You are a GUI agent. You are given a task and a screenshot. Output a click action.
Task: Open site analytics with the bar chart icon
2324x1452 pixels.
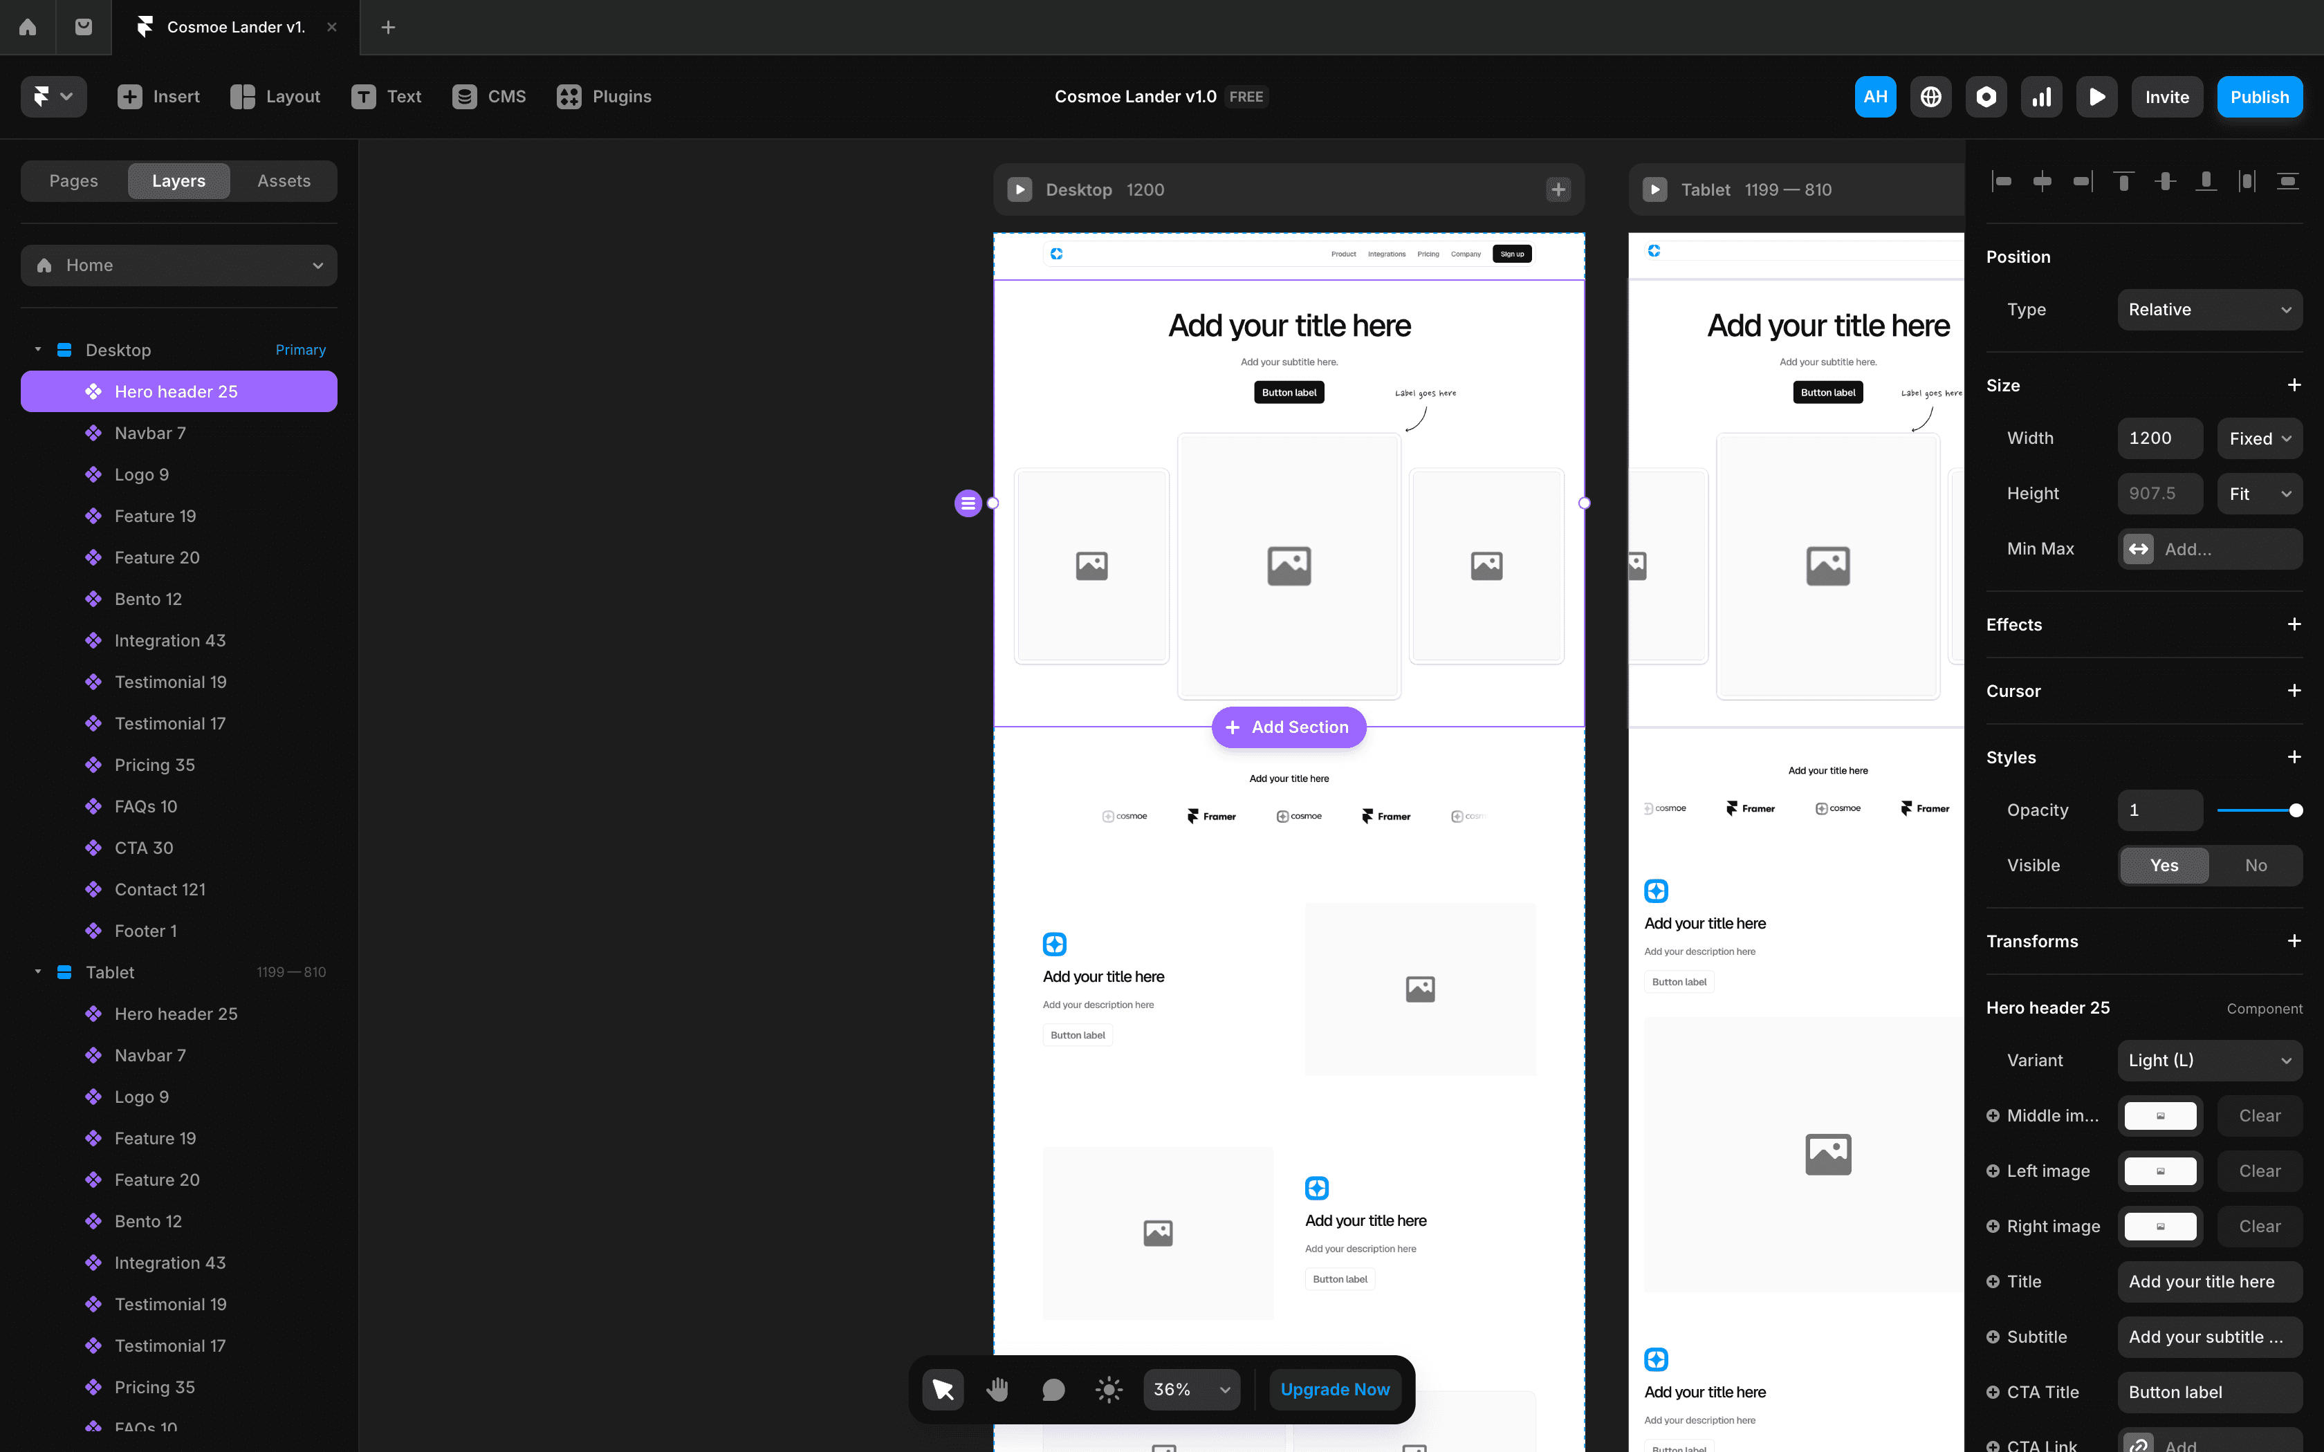2042,96
